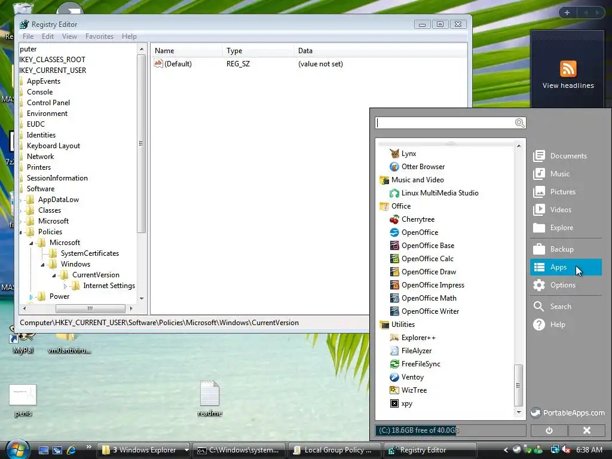The image size is (612, 459).
Task: Open the OpenOffice suite launcher
Action: pyautogui.click(x=414, y=232)
